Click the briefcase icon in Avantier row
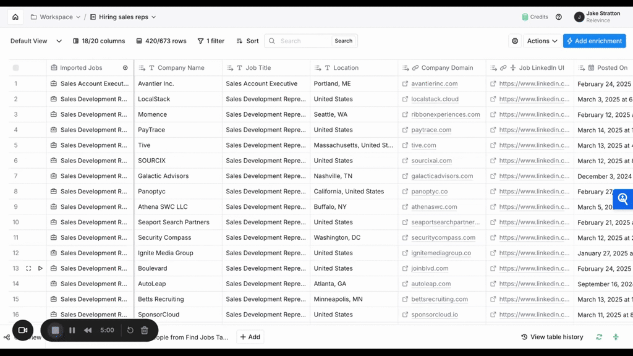Image resolution: width=633 pixels, height=356 pixels. pos(53,83)
